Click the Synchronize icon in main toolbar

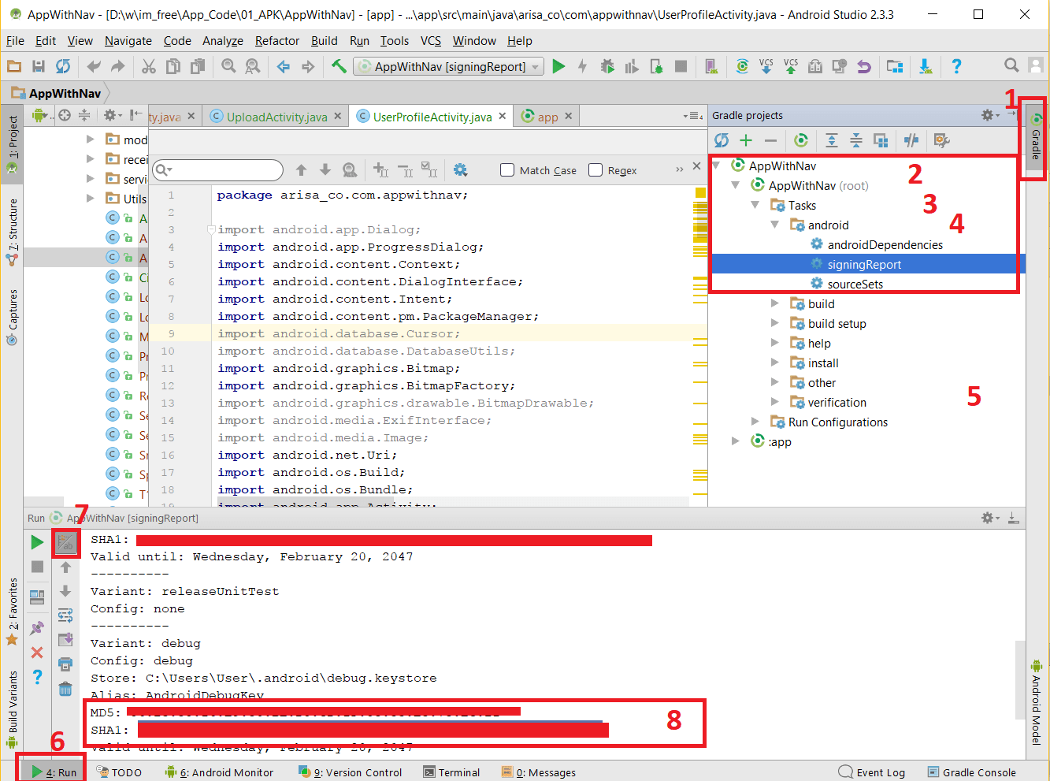tap(63, 67)
